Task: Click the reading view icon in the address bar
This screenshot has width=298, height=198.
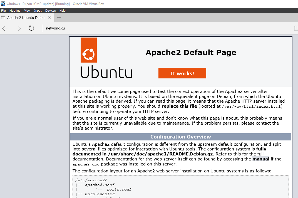Action: [x=296, y=28]
